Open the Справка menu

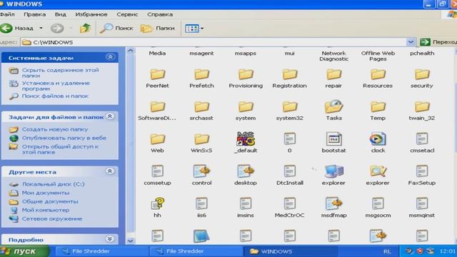click(160, 14)
